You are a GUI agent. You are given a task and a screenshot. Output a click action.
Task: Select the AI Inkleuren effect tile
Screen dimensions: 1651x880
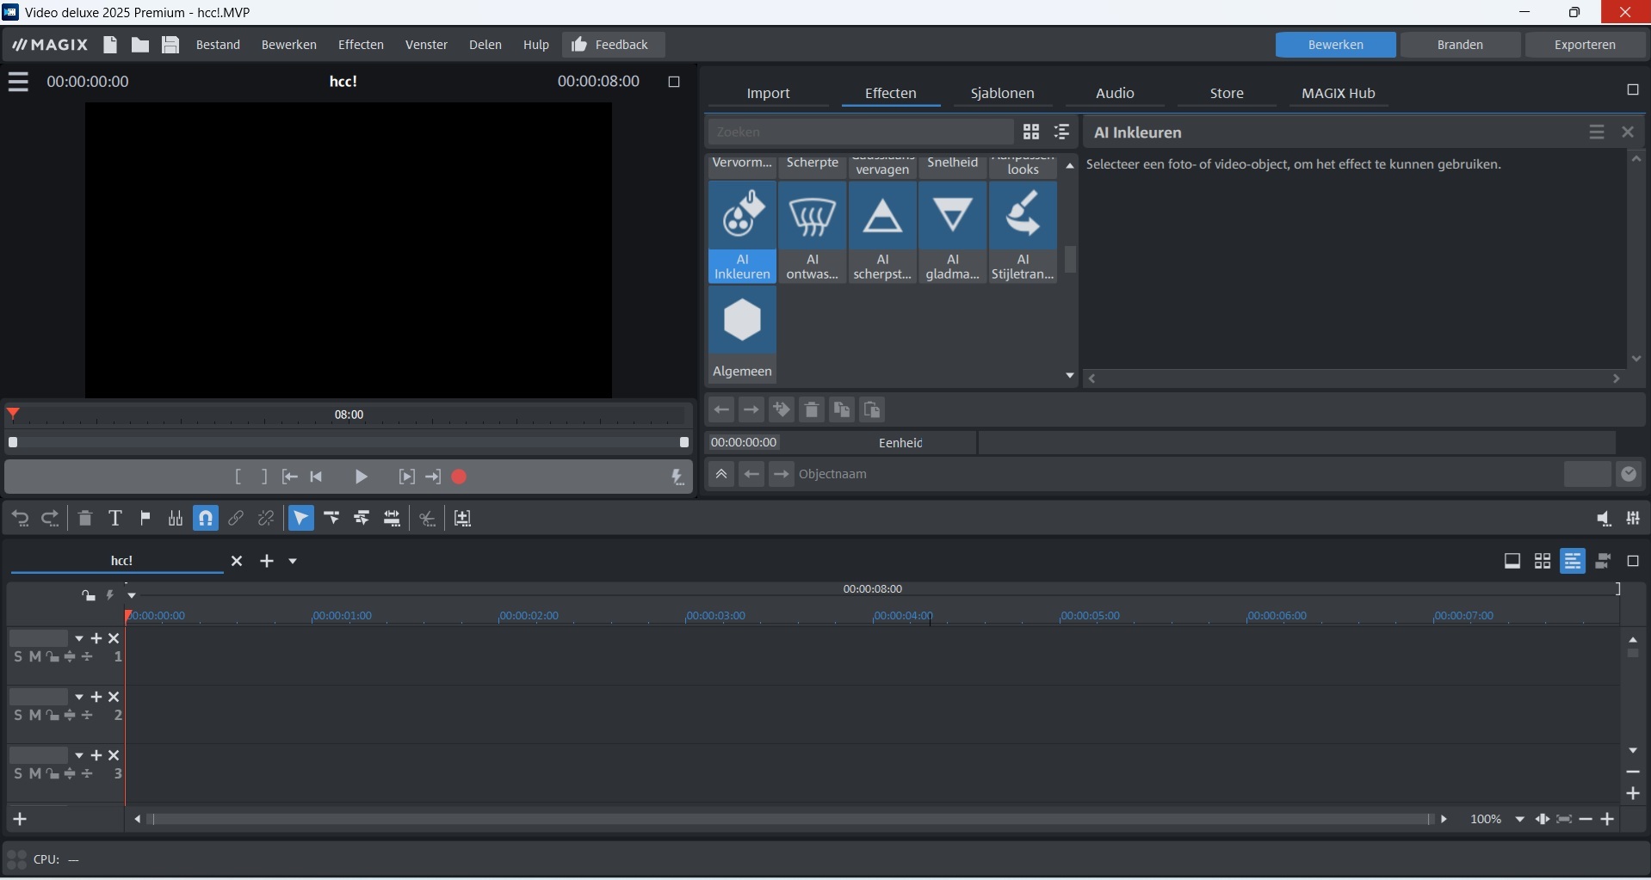(x=742, y=232)
